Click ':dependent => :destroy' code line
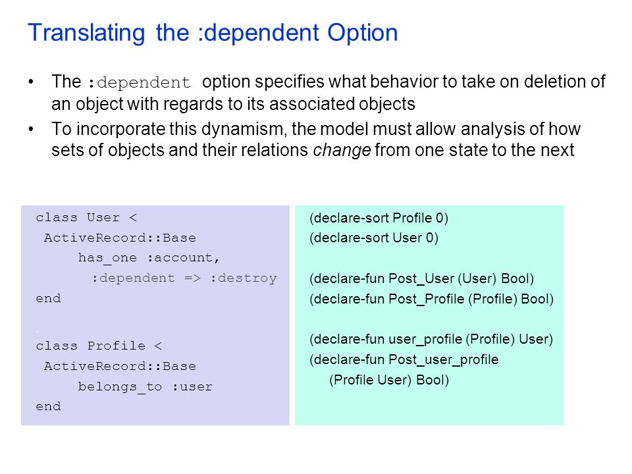This screenshot has width=632, height=474. (184, 278)
